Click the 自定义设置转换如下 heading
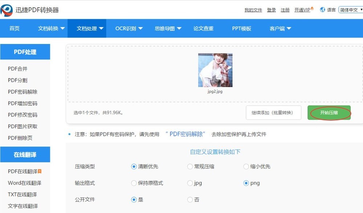Screen dimensions: 363x213 click(215, 152)
